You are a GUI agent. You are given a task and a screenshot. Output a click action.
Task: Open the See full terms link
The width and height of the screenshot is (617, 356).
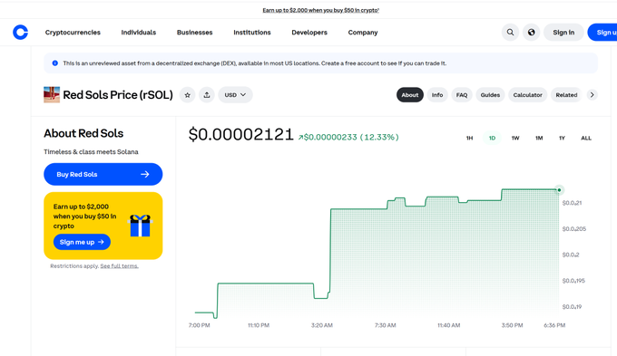(x=119, y=266)
